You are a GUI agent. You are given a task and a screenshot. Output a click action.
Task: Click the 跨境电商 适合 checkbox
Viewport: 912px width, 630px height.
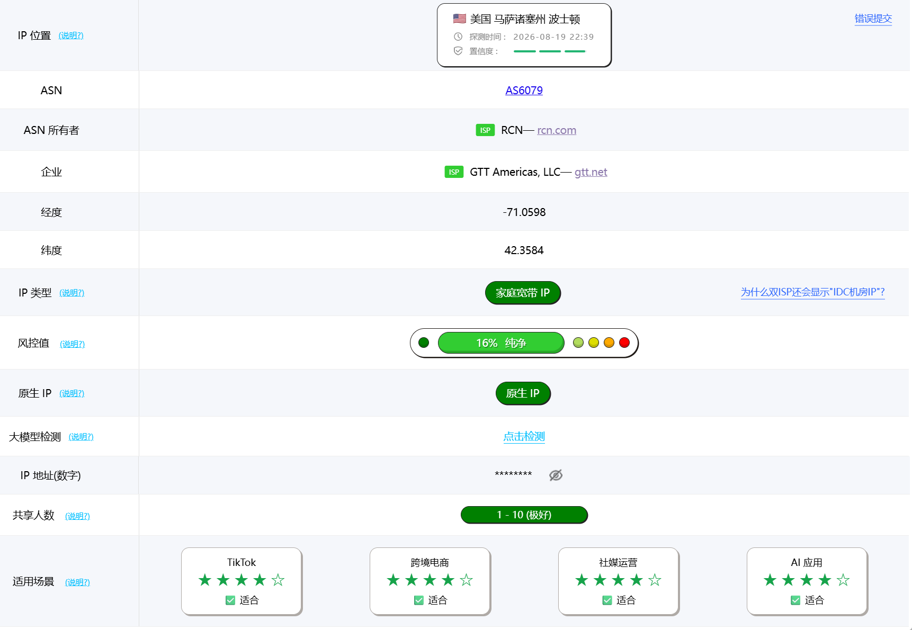pos(419,600)
